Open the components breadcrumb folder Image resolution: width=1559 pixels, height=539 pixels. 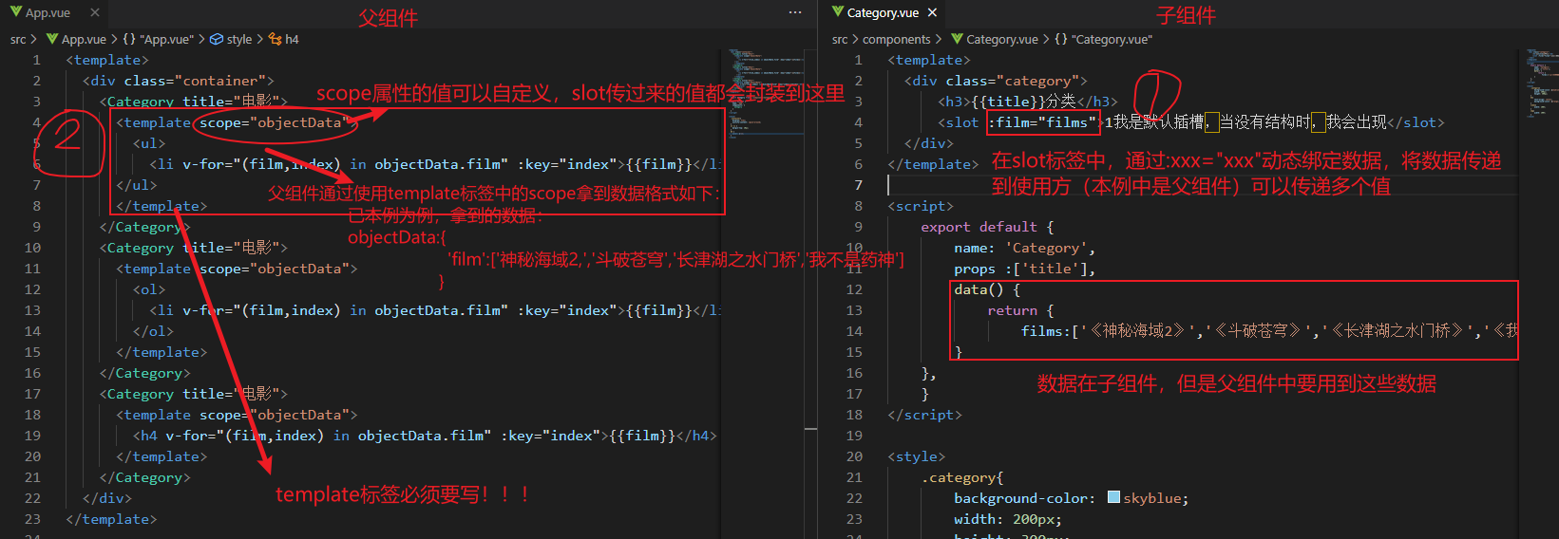(896, 39)
